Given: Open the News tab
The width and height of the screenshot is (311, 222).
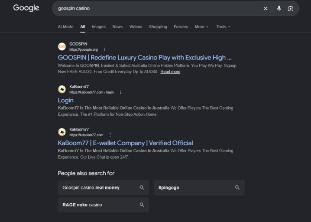Looking at the screenshot, I should click(x=117, y=27).
